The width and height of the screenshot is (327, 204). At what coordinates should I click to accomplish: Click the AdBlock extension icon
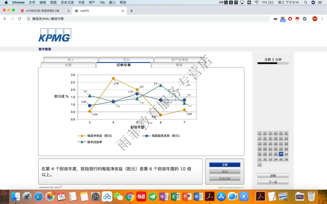coord(290,19)
